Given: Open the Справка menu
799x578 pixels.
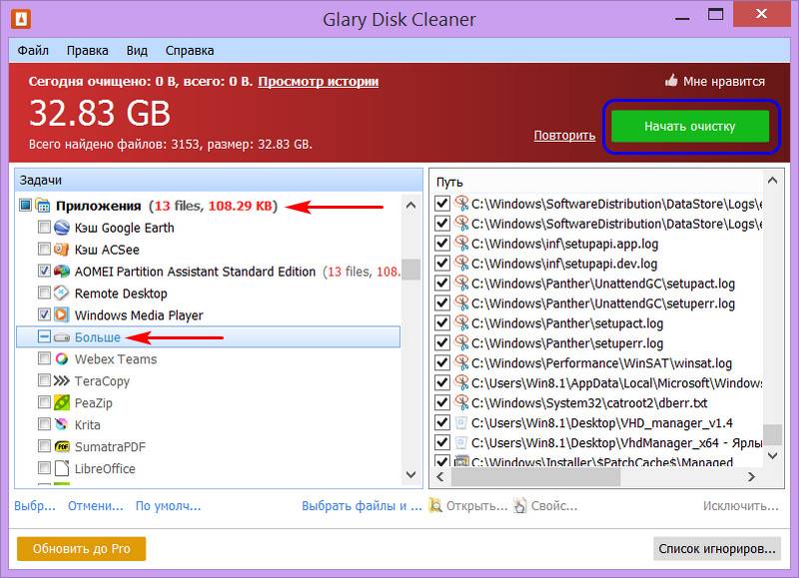Looking at the screenshot, I should 189,50.
